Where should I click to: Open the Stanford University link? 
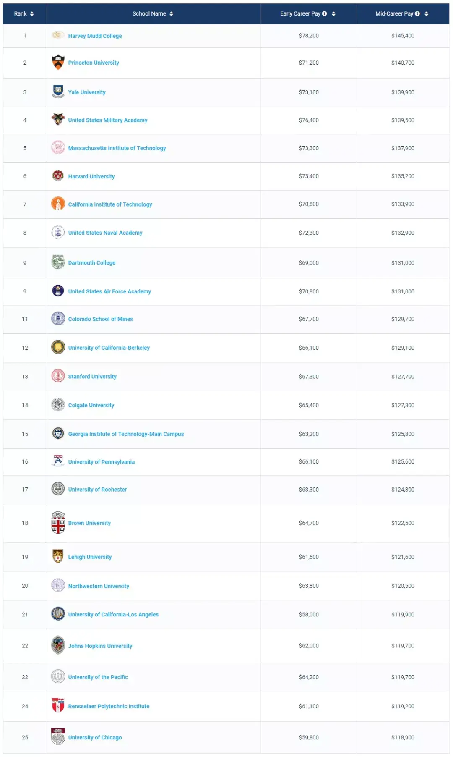(92, 377)
